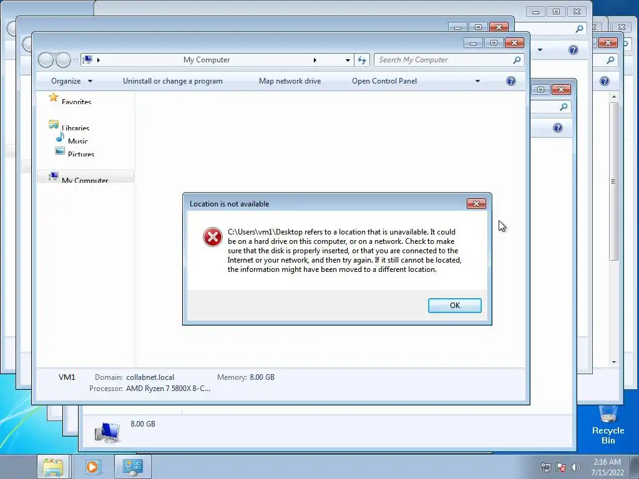The image size is (639, 479).
Task: Click Memory 8.00 GB value in details pane
Action: pyautogui.click(x=262, y=377)
